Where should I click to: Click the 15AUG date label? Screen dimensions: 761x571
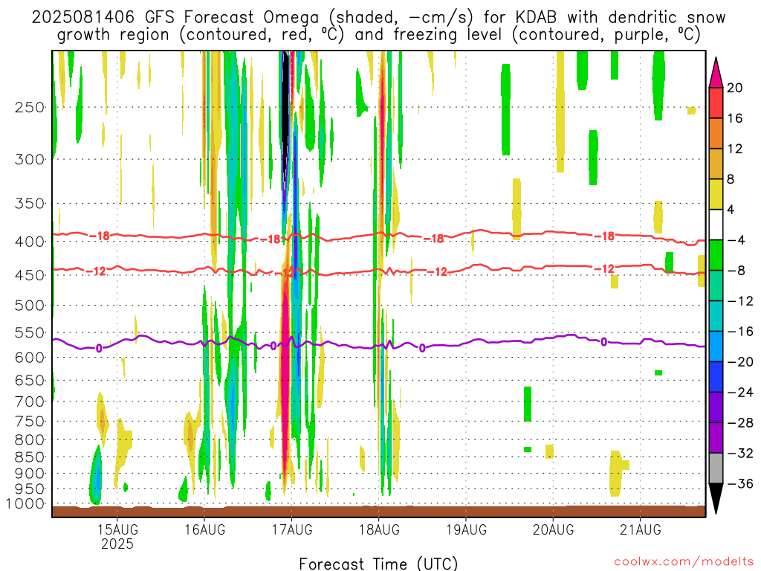click(x=117, y=529)
